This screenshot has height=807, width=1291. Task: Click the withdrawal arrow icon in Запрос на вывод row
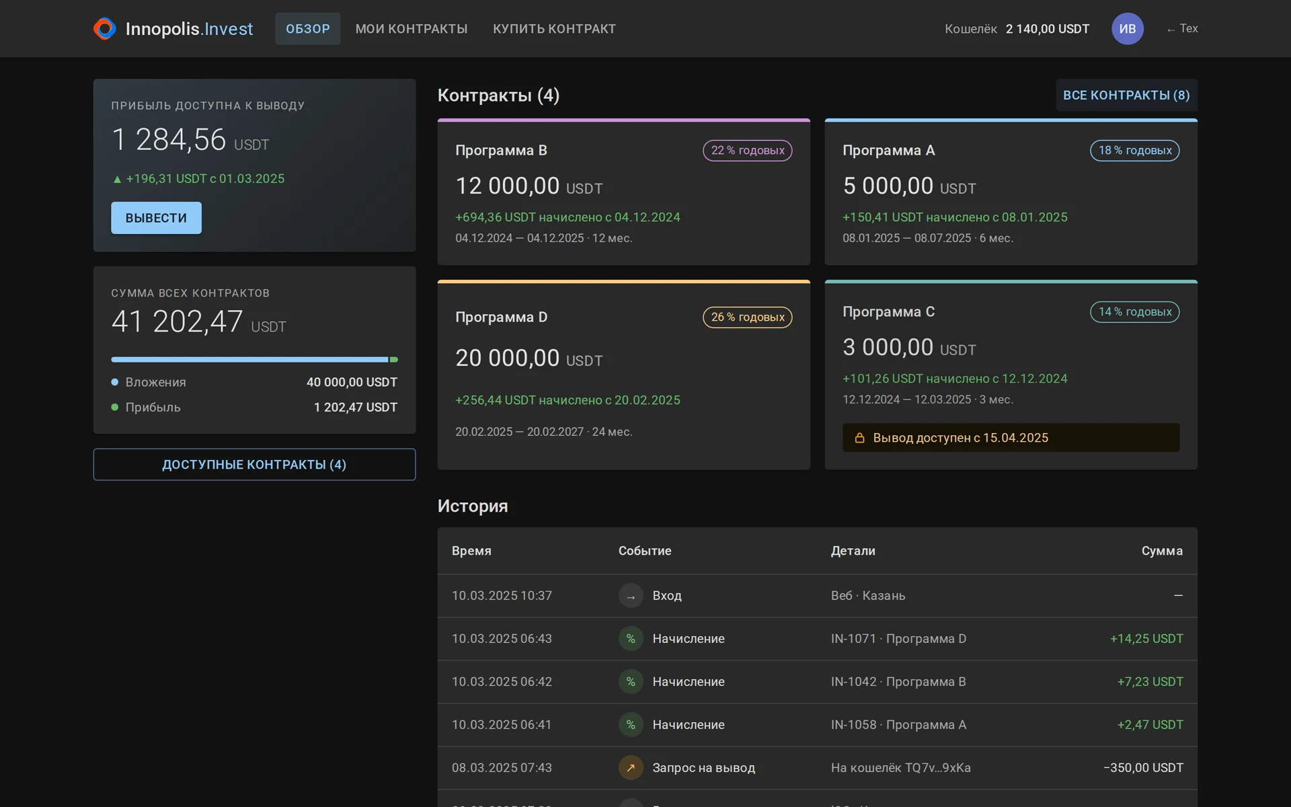pyautogui.click(x=631, y=768)
